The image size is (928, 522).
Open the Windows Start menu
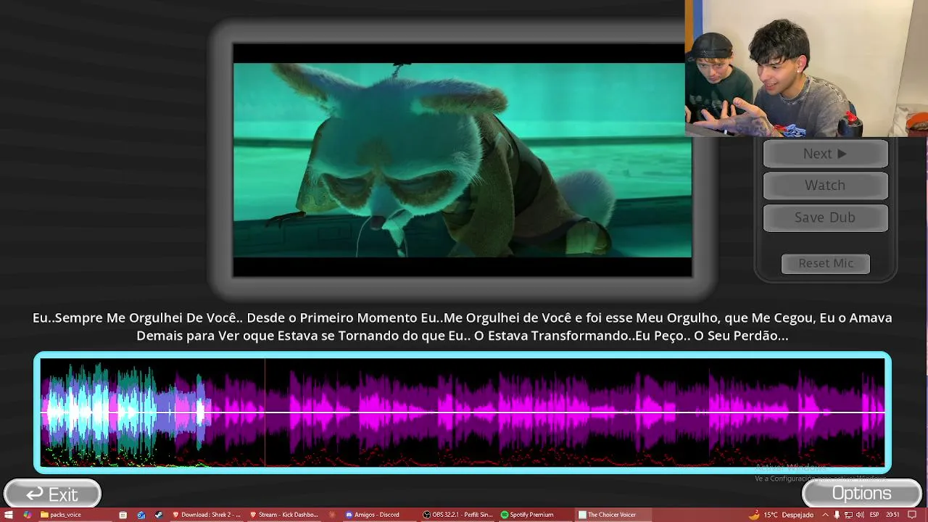click(9, 515)
